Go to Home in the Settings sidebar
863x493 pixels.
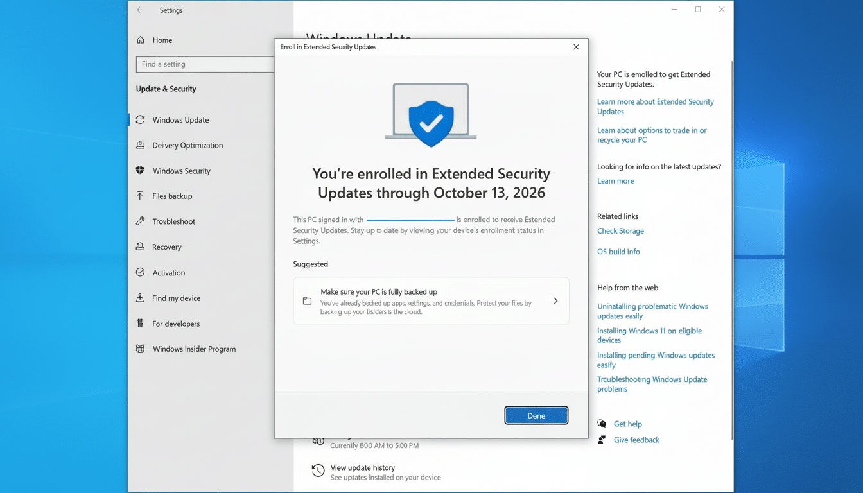162,40
